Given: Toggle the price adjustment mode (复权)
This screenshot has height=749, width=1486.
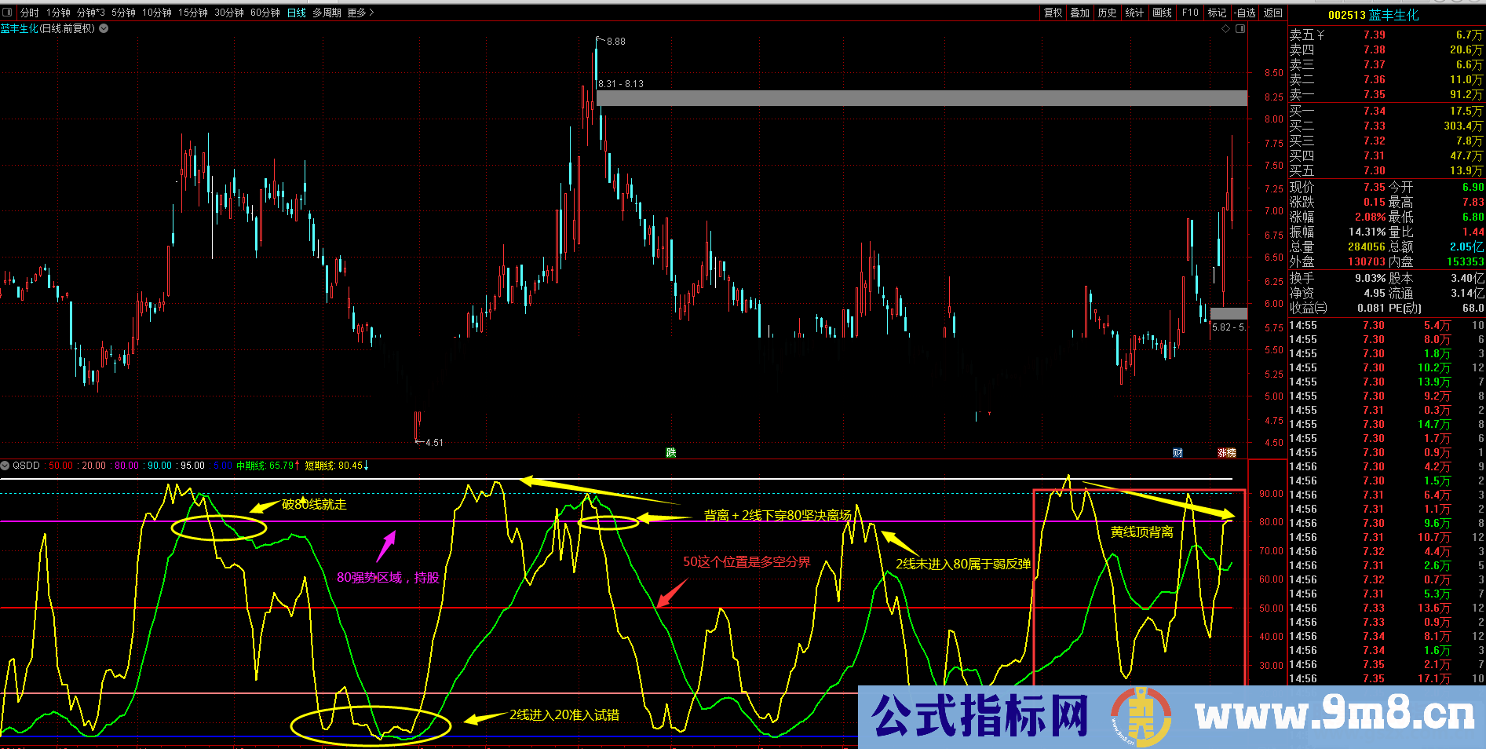Looking at the screenshot, I should pyautogui.click(x=1053, y=13).
